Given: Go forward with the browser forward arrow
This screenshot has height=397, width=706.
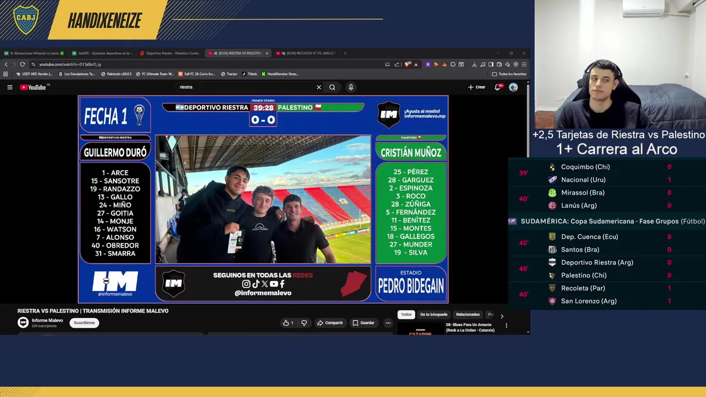Looking at the screenshot, I should click(x=14, y=64).
